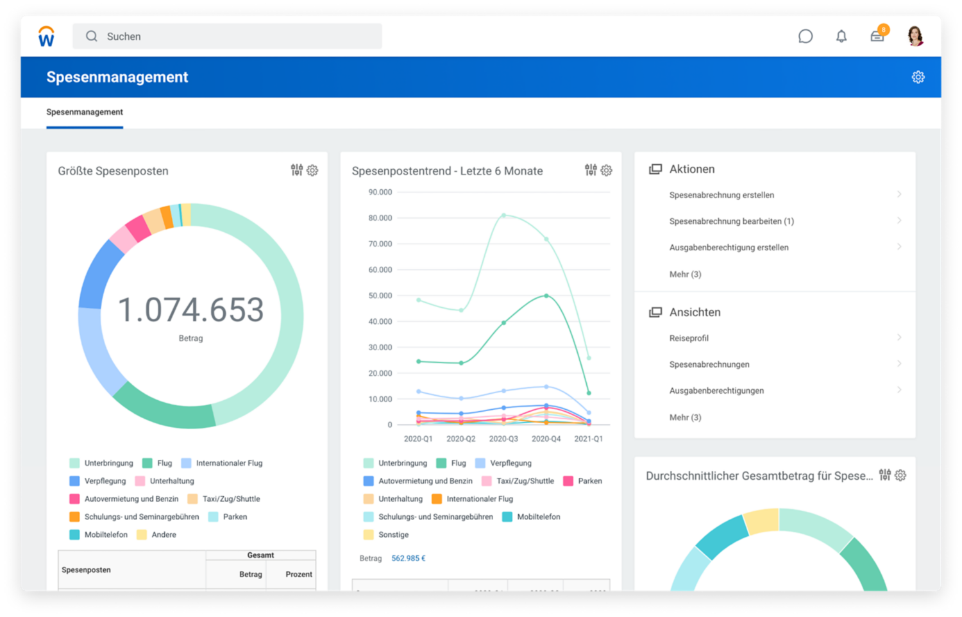Click chevron next to Spesenabrechnung bearbeiten
The width and height of the screenshot is (962, 617).
(x=899, y=221)
